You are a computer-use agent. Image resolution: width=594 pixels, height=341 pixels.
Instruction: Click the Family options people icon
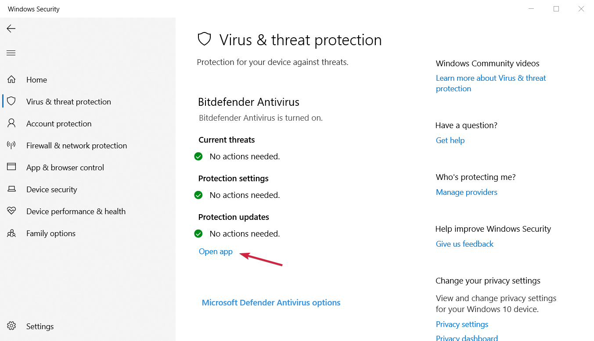11,233
